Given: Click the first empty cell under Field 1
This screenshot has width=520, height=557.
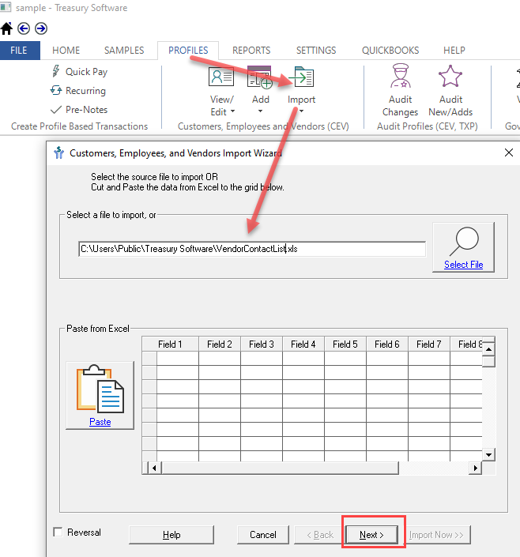Looking at the screenshot, I should click(x=178, y=359).
